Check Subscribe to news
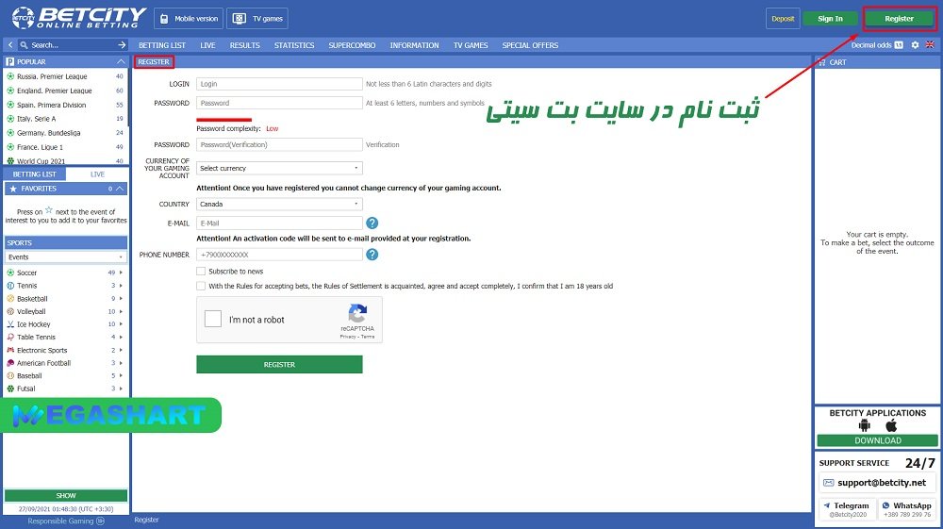The image size is (943, 529). [201, 272]
